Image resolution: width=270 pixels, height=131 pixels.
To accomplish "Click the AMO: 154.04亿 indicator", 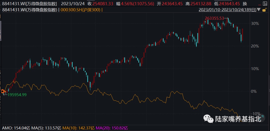I will coord(16,128).
